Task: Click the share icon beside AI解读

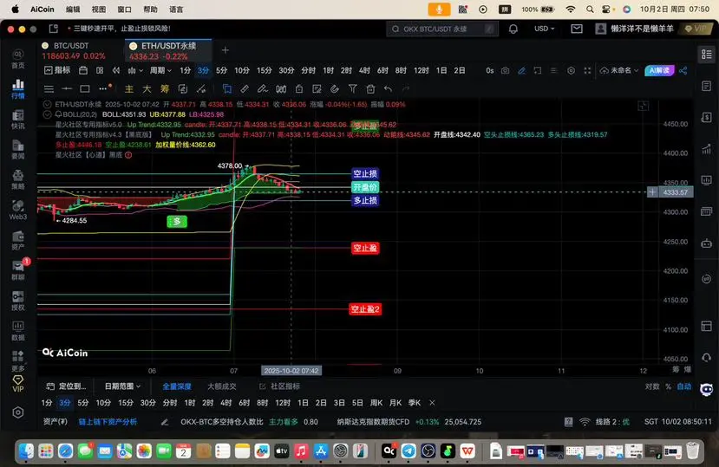Action: tap(683, 70)
